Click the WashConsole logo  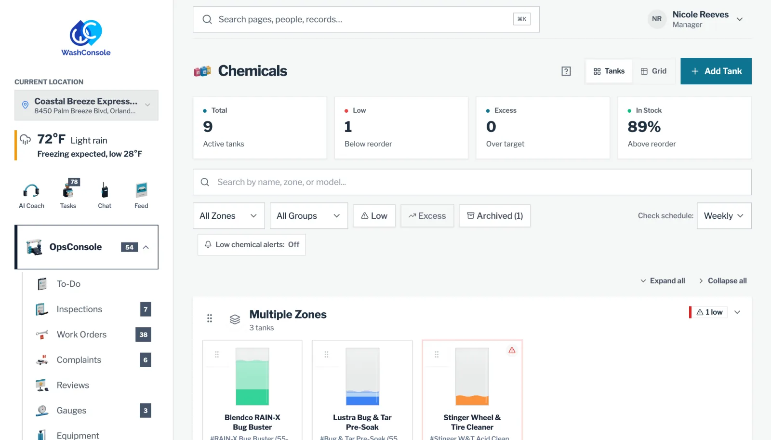(x=86, y=38)
